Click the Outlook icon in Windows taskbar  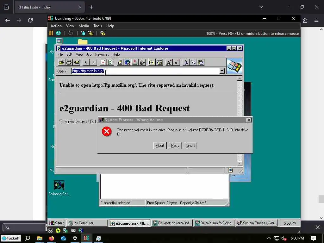[x=63, y=238]
